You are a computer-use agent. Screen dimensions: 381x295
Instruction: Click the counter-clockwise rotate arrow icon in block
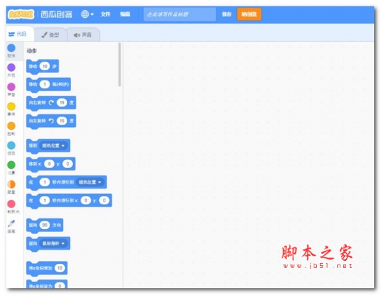(x=51, y=121)
